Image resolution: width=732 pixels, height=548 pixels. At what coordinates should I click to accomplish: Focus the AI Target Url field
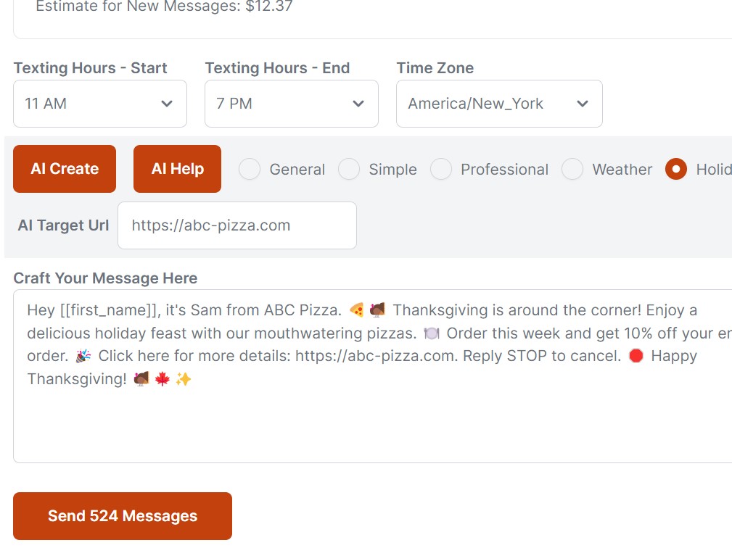[237, 225]
